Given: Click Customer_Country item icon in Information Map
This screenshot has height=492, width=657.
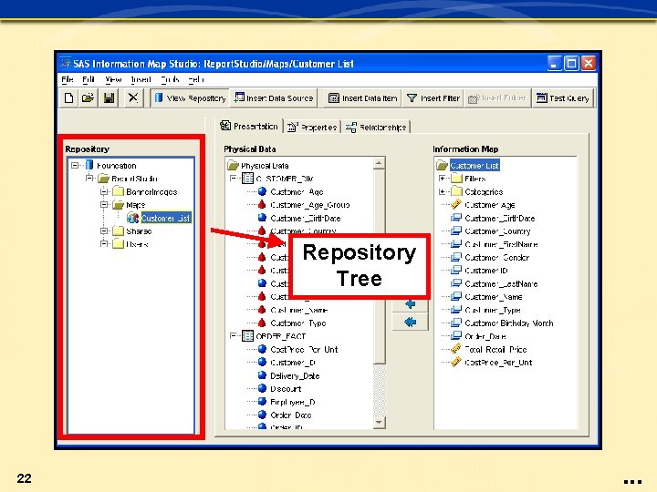Looking at the screenshot, I should [456, 231].
